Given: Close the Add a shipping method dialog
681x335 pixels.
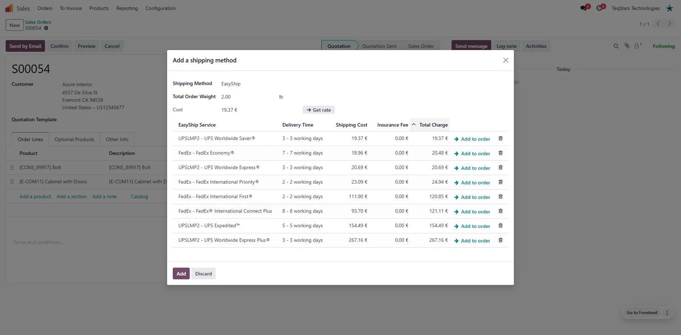Looking at the screenshot, I should pos(506,60).
